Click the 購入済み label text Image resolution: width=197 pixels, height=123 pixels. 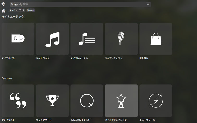pos(144,58)
